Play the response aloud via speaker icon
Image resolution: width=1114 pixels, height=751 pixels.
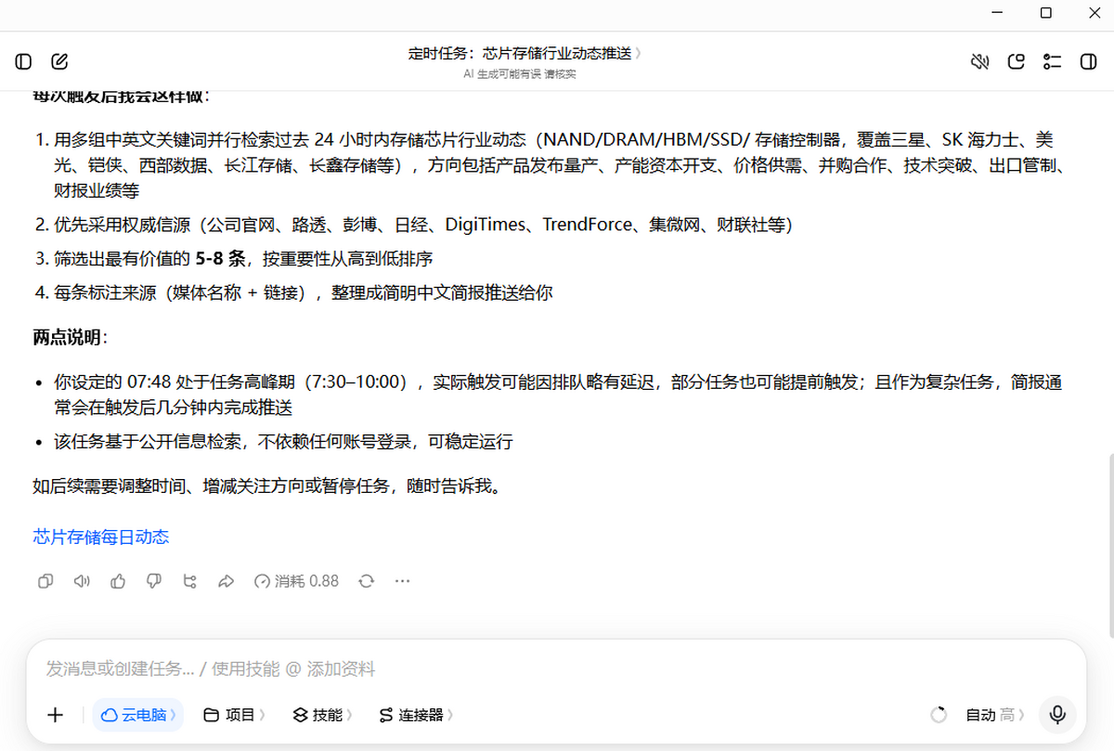point(82,581)
